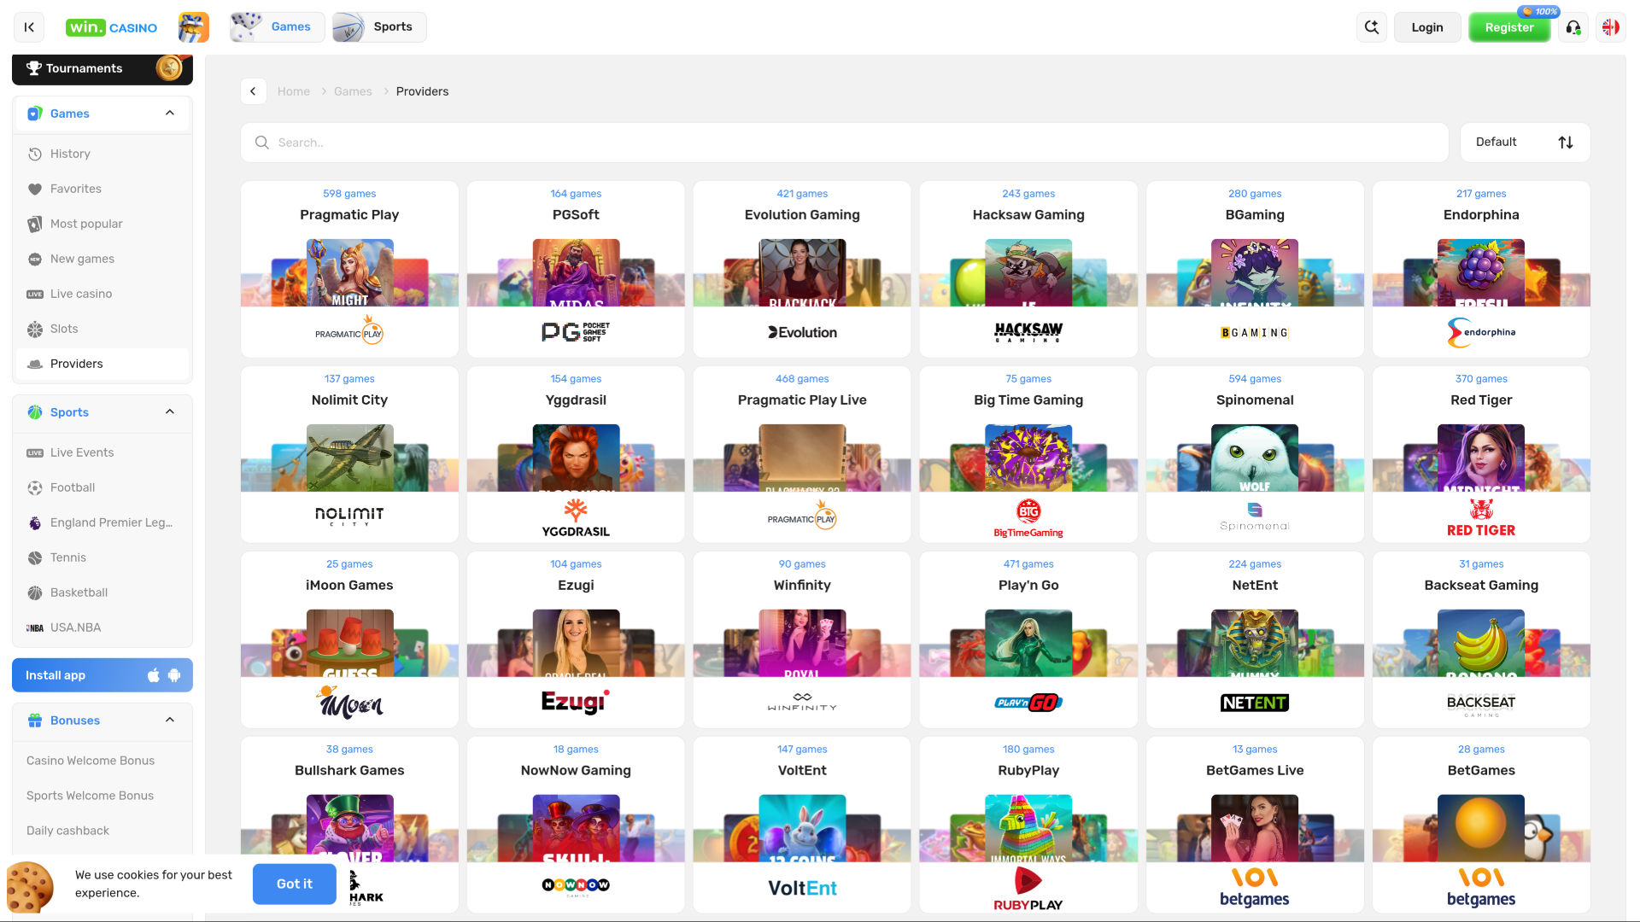
Task: Collapse the Bonuses sidebar section
Action: (x=170, y=721)
